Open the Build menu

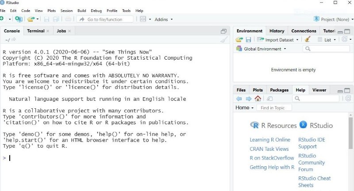tap(82, 11)
